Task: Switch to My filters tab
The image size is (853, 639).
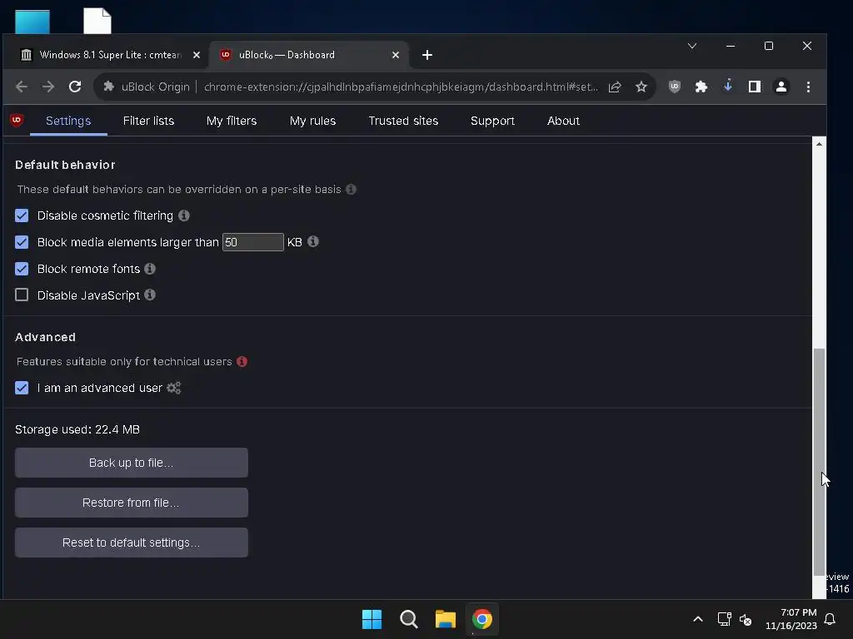Action: (x=232, y=121)
